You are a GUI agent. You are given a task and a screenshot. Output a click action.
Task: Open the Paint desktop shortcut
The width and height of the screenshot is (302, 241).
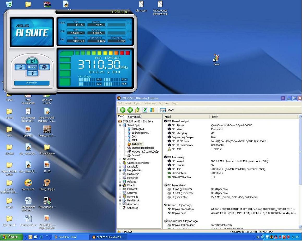(216, 60)
